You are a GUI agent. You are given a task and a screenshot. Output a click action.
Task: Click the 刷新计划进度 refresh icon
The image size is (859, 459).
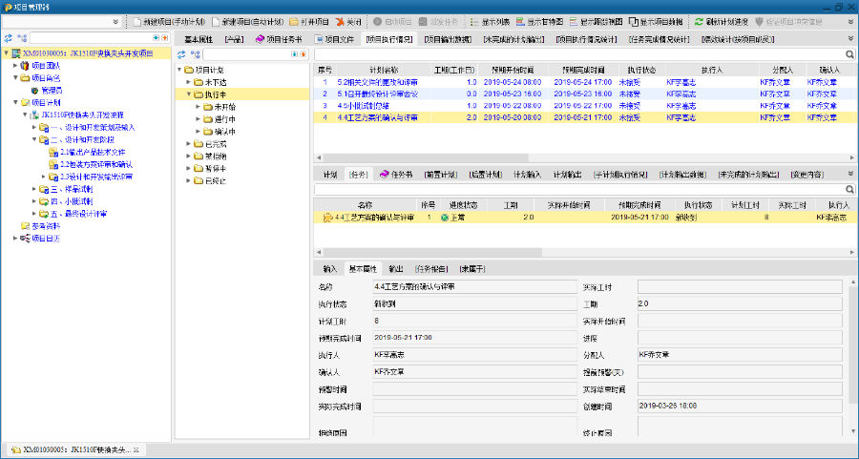(x=699, y=21)
